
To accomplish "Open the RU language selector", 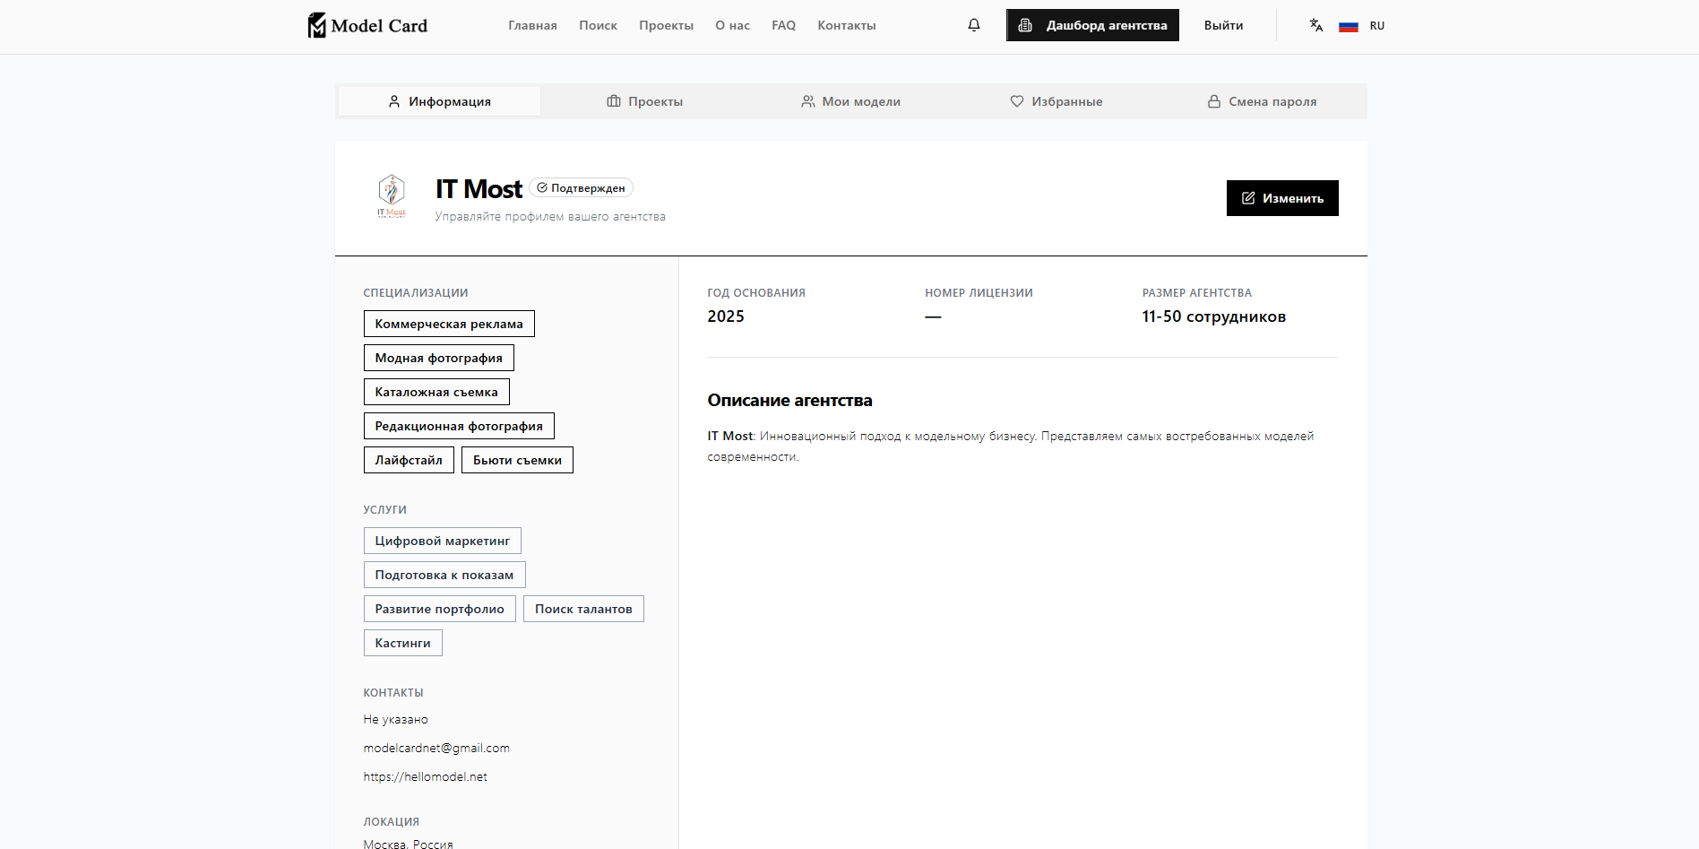I will (x=1376, y=26).
